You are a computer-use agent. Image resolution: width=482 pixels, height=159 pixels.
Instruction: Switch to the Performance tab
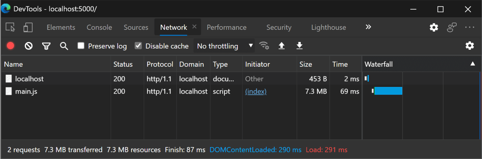[x=227, y=27]
